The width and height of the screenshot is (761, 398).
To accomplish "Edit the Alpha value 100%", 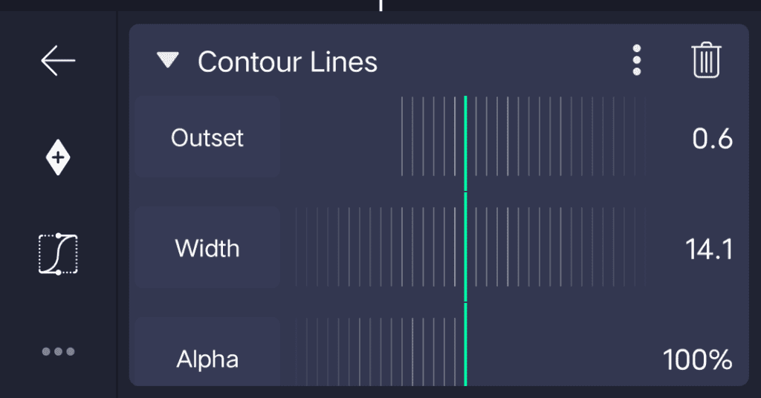I will tap(697, 360).
